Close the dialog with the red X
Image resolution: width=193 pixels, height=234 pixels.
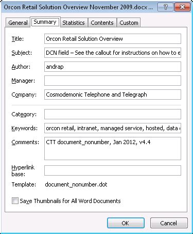tap(182, 7)
